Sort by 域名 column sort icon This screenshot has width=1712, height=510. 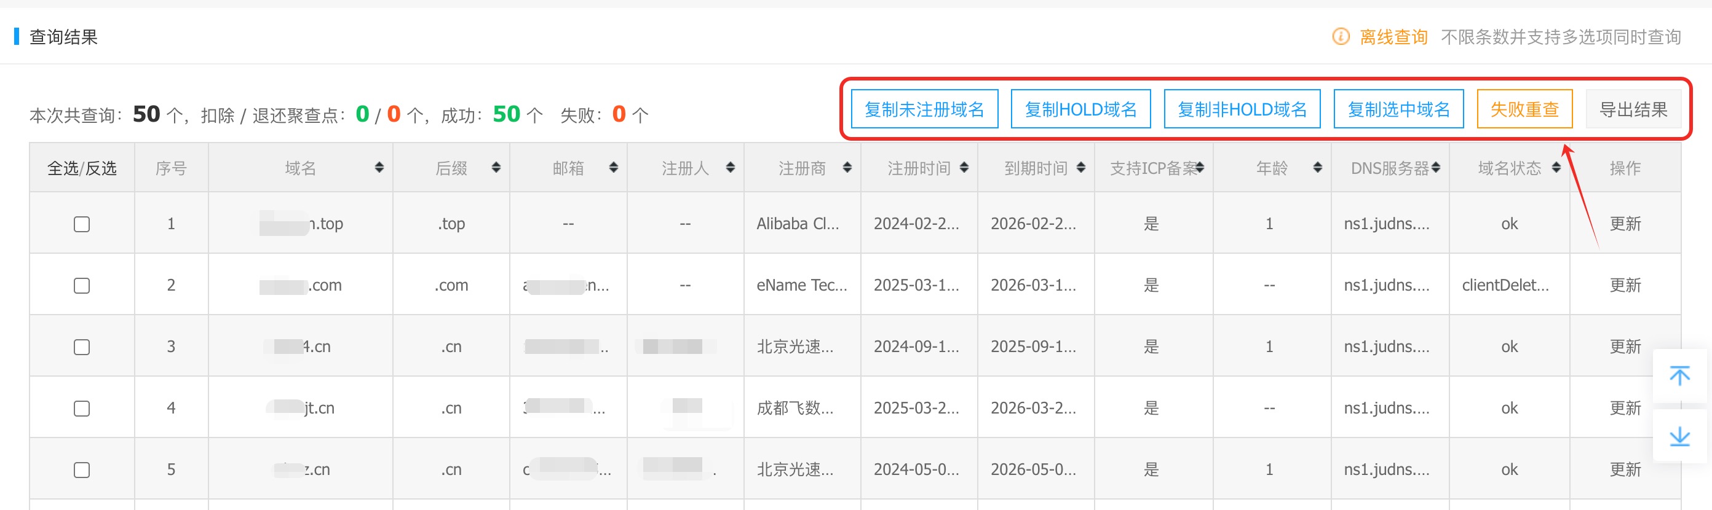coord(379,167)
